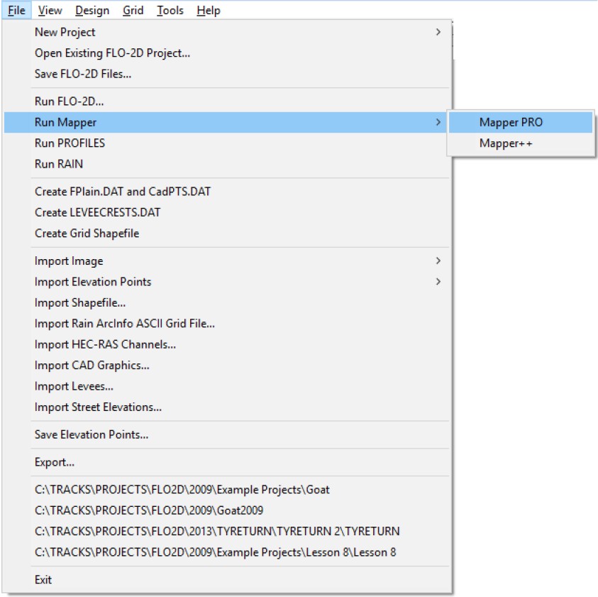Screen dimensions: 598x597
Task: Select Run PROFILES
Action: click(70, 143)
